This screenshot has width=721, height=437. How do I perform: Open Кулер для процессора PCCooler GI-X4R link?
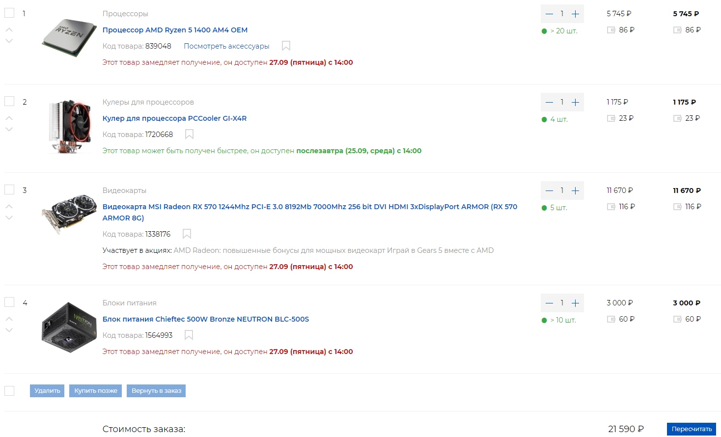pos(174,118)
